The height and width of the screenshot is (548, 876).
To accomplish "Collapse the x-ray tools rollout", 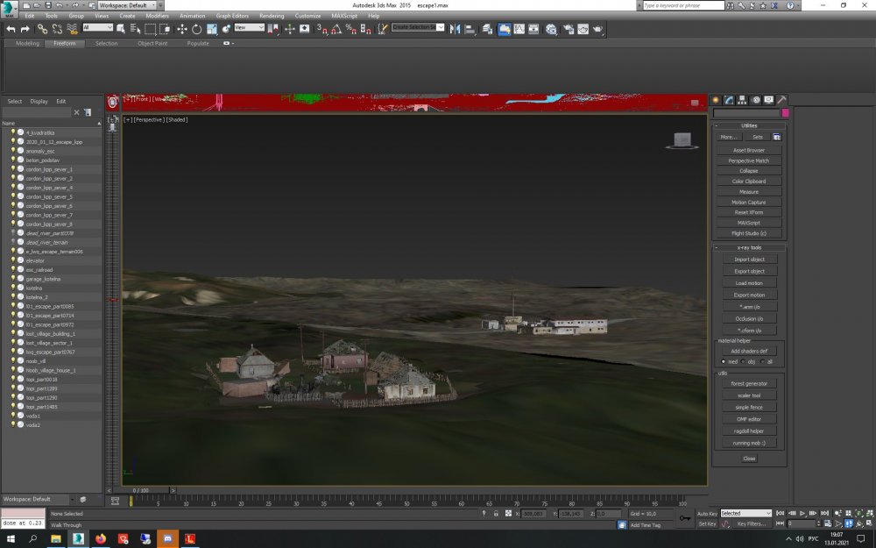I will [x=749, y=247].
